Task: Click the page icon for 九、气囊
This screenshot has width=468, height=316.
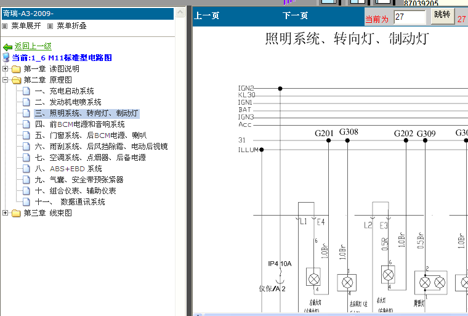Action: (x=26, y=180)
